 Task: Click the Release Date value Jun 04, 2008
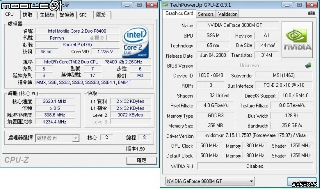coord(213,55)
